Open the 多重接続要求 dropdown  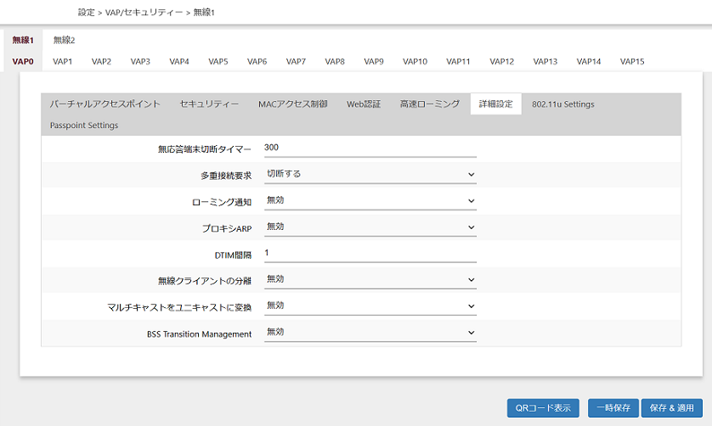tap(370, 174)
